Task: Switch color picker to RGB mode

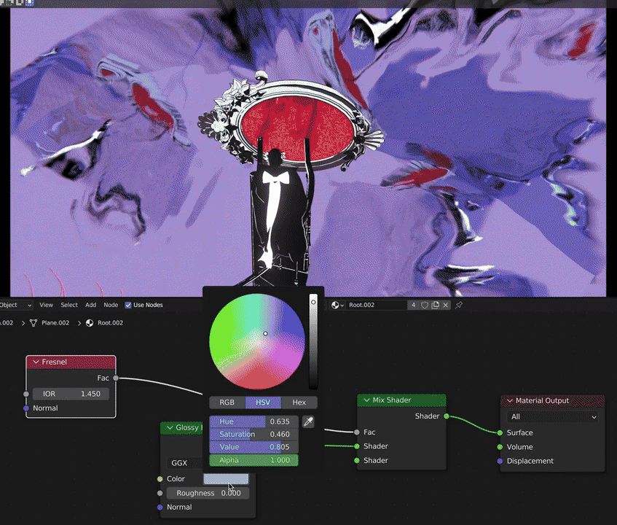Action: coord(227,402)
